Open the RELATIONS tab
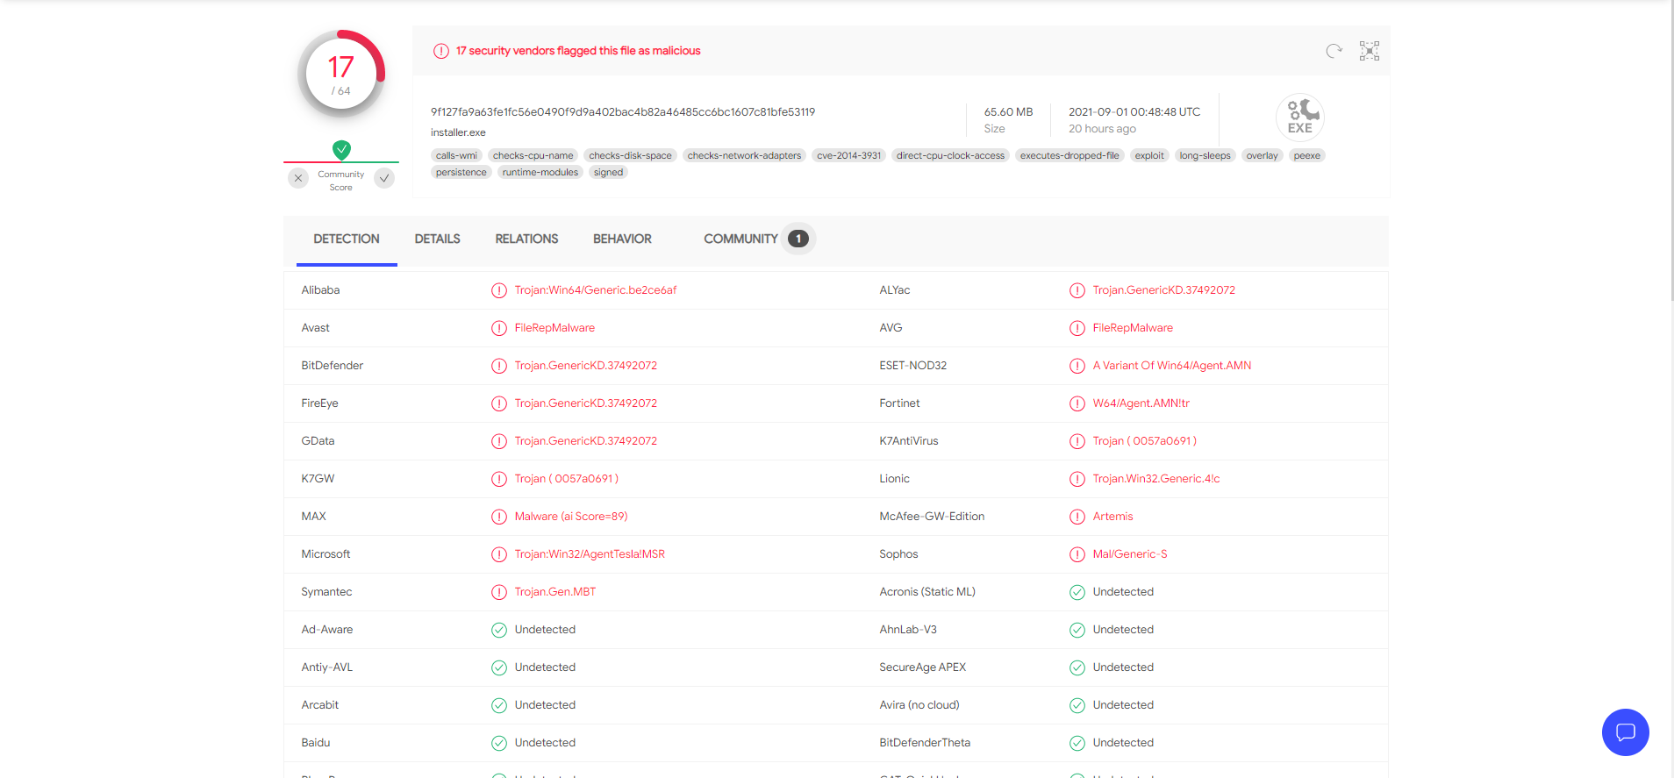The image size is (1674, 778). pyautogui.click(x=526, y=239)
